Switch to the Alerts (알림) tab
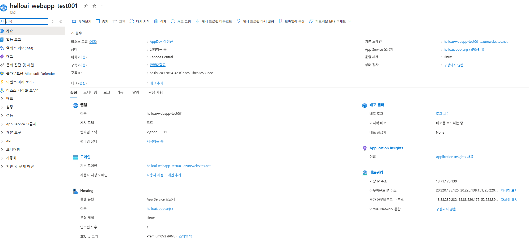The image size is (529, 243). (x=136, y=92)
